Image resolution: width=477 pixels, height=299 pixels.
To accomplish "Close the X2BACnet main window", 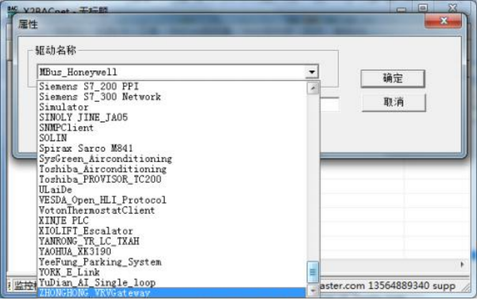I will [x=453, y=8].
